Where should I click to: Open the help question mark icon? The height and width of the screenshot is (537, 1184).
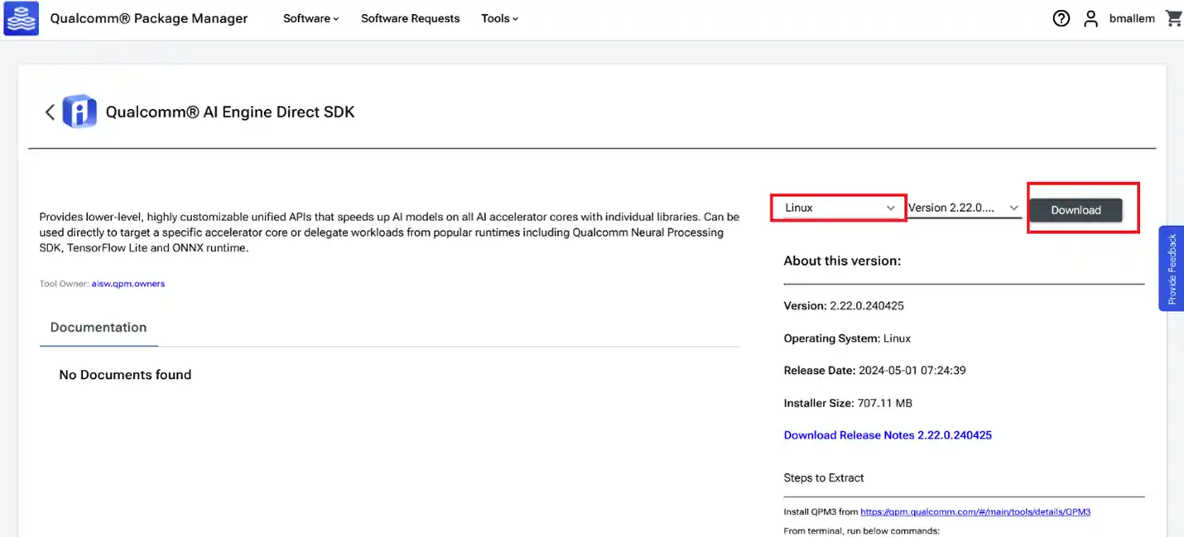point(1061,18)
